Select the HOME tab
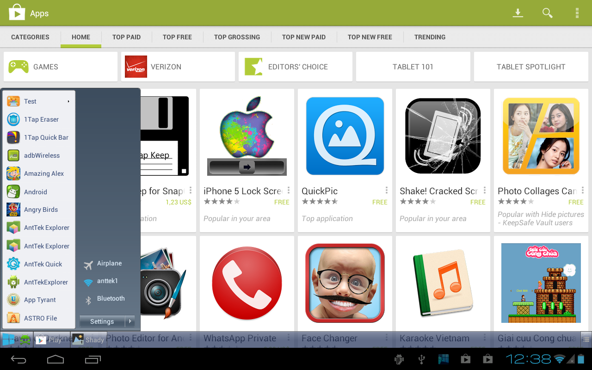 (x=81, y=37)
